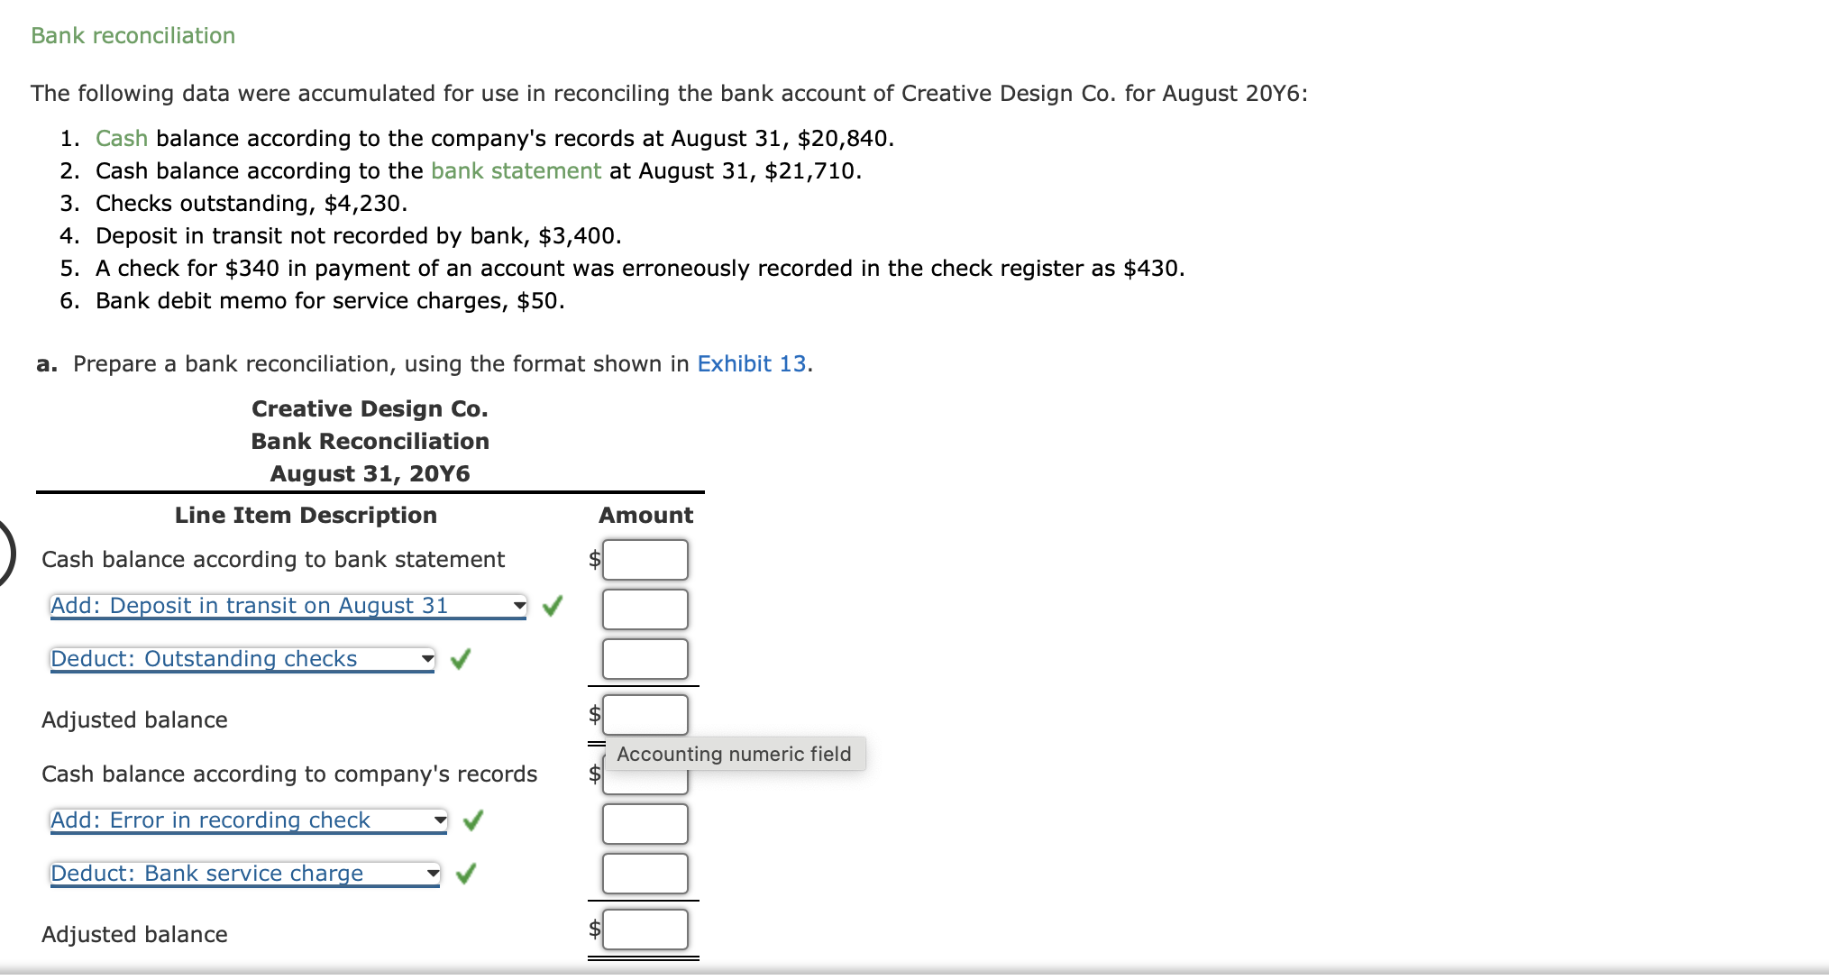The width and height of the screenshot is (1829, 980).
Task: Click the checkmark beside bank service charge
Action: click(466, 873)
